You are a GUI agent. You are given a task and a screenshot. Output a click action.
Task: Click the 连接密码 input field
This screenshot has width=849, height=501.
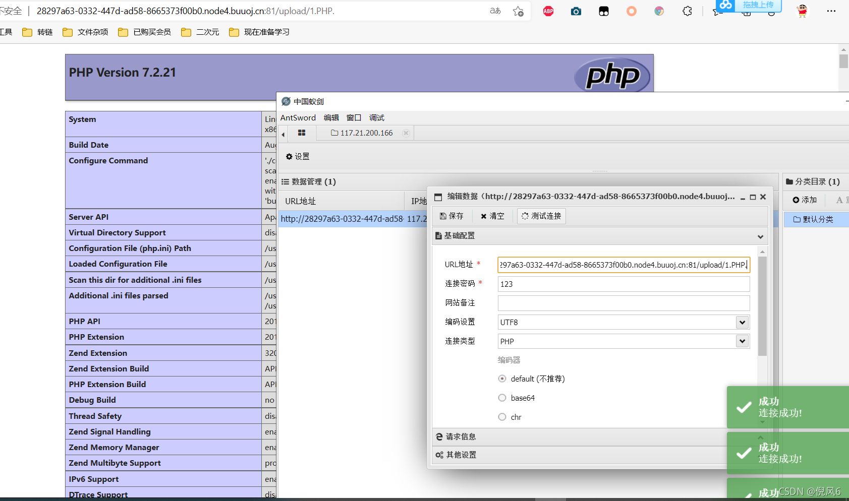coord(624,284)
